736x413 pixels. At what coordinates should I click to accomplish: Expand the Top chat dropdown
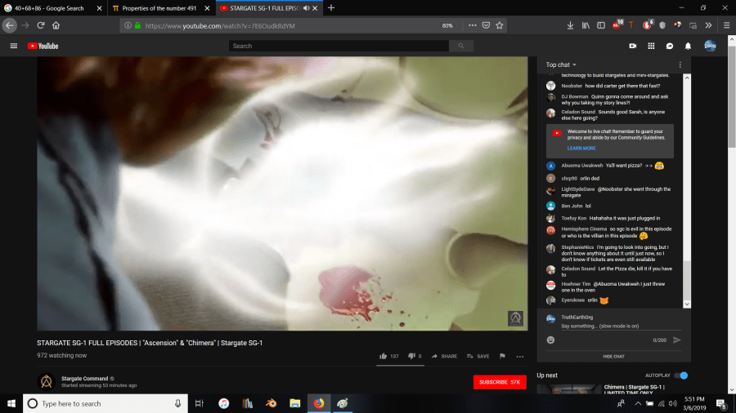click(x=561, y=64)
